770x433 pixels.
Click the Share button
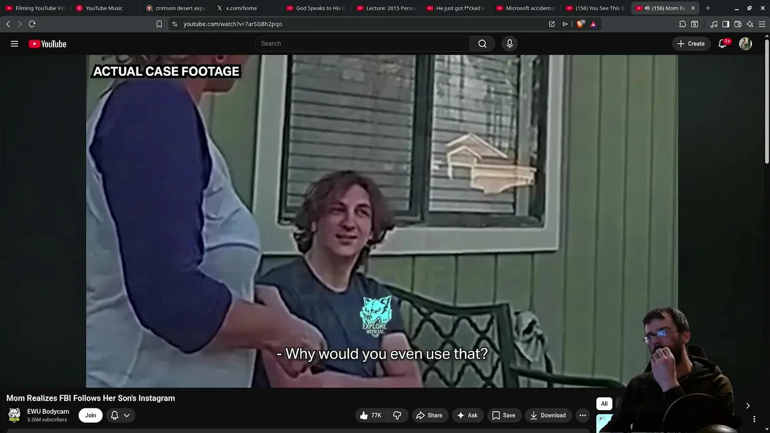tap(429, 415)
